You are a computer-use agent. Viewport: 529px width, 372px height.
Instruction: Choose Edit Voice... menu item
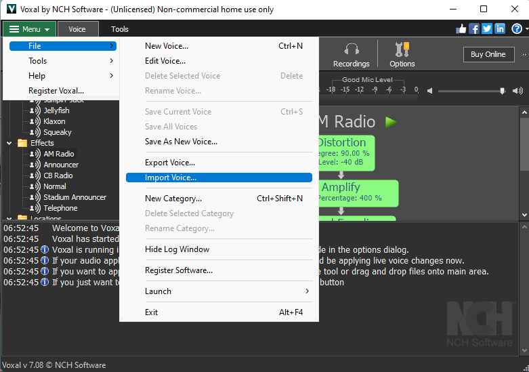(x=219, y=61)
